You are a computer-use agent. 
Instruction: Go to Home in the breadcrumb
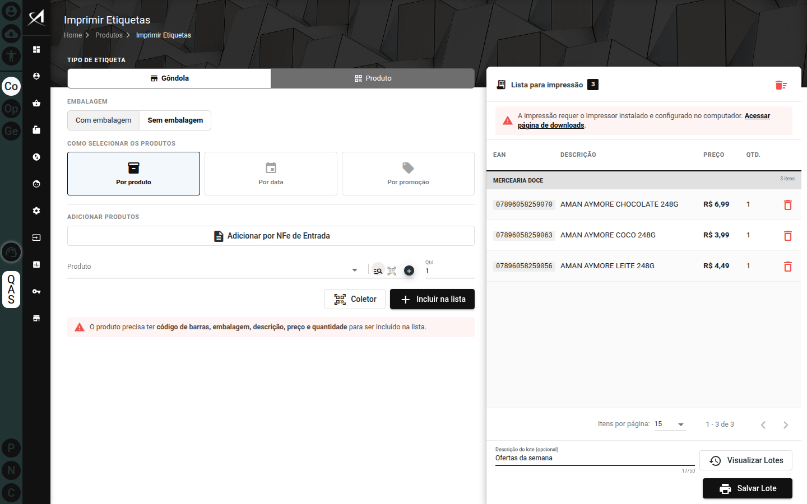[73, 35]
